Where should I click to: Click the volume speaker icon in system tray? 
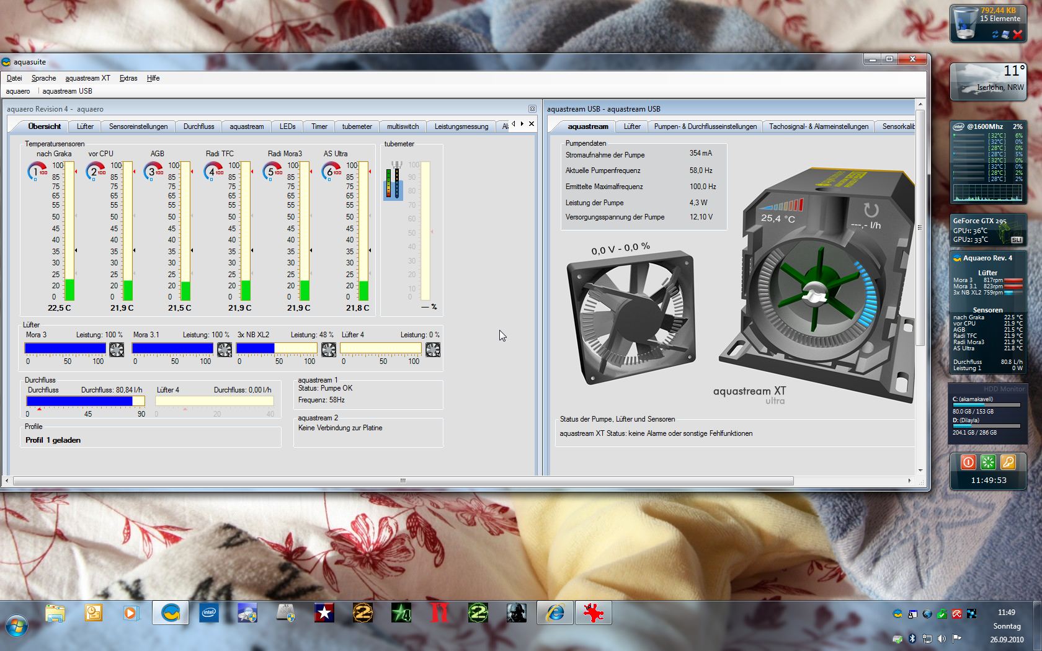(942, 639)
